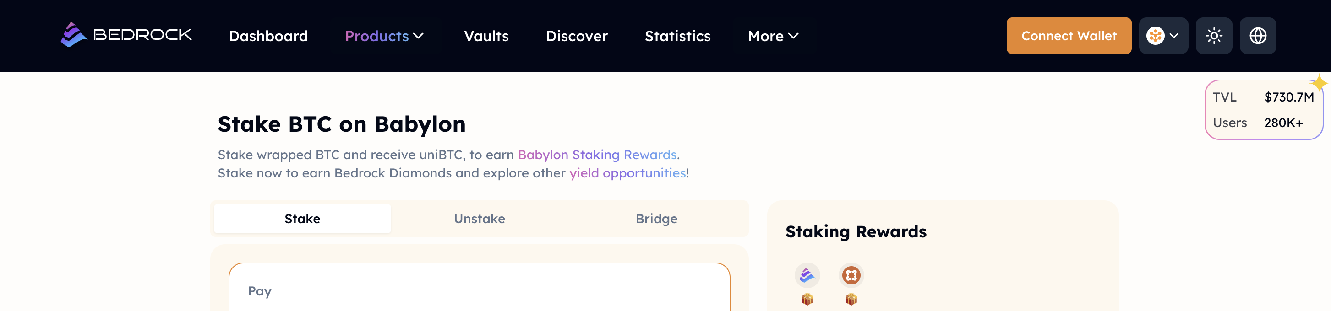Go to the Dashboard page

tap(268, 36)
